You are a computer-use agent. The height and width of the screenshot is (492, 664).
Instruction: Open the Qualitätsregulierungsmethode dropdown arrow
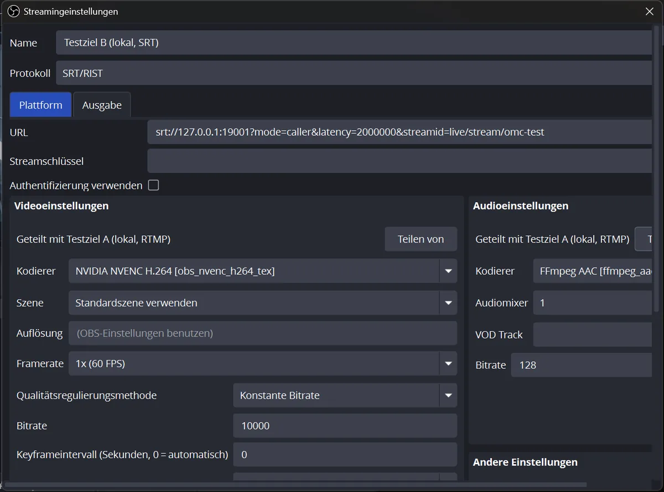point(448,396)
